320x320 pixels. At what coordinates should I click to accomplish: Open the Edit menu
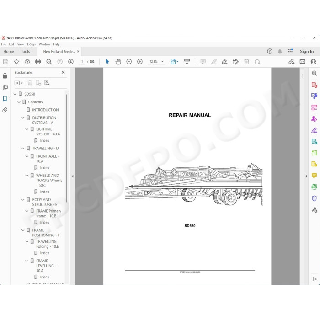[11, 44]
